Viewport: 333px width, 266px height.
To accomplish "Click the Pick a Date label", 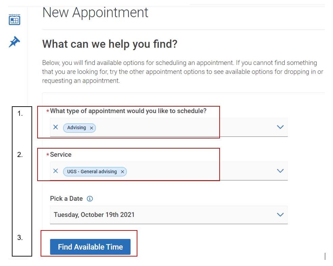I will (x=66, y=198).
